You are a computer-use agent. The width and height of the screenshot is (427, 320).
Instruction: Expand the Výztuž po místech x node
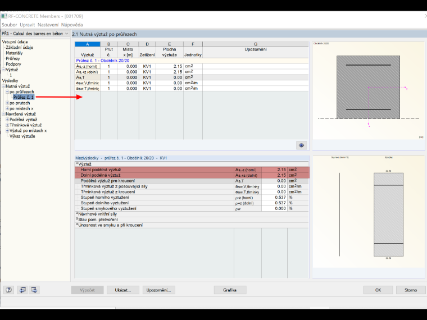tap(8, 131)
